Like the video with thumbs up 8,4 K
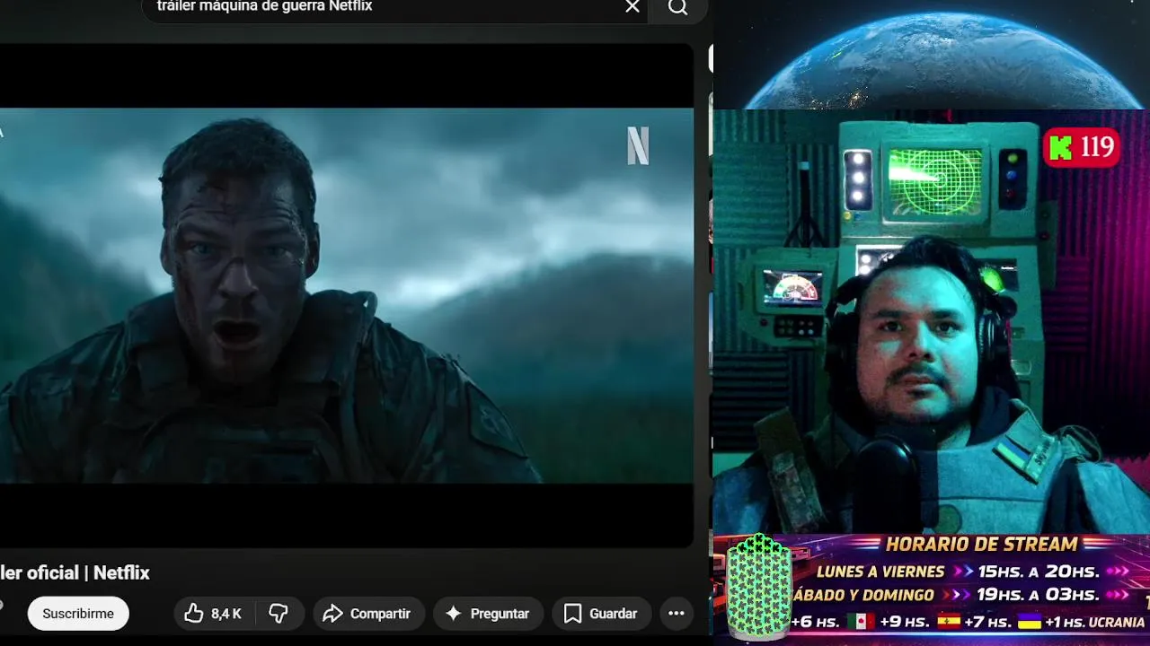This screenshot has height=646, width=1150. 213,614
